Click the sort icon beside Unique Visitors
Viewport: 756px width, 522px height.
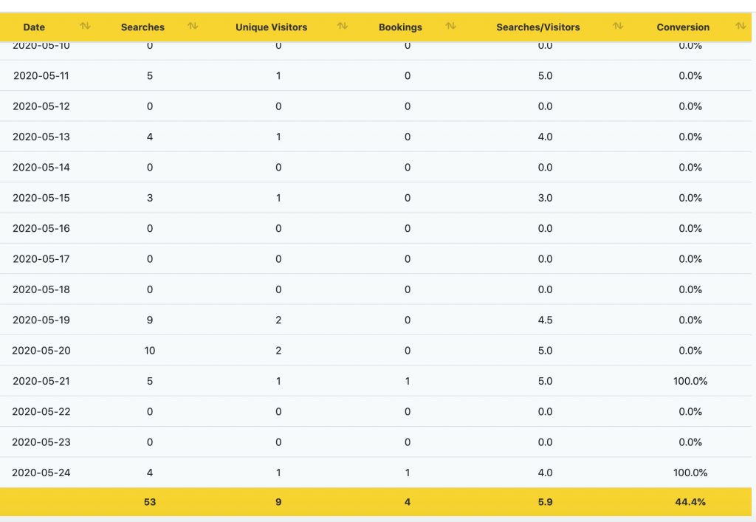pyautogui.click(x=341, y=27)
